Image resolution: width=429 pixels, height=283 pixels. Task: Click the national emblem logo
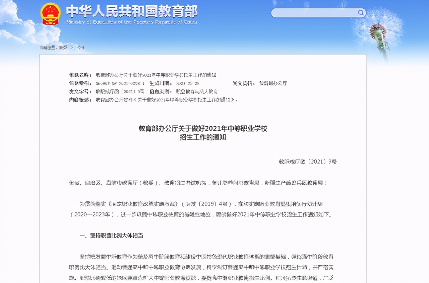tap(50, 14)
